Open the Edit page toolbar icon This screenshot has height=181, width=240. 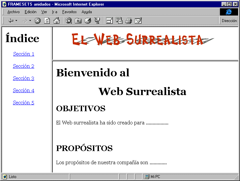pyautogui.click(x=138, y=21)
